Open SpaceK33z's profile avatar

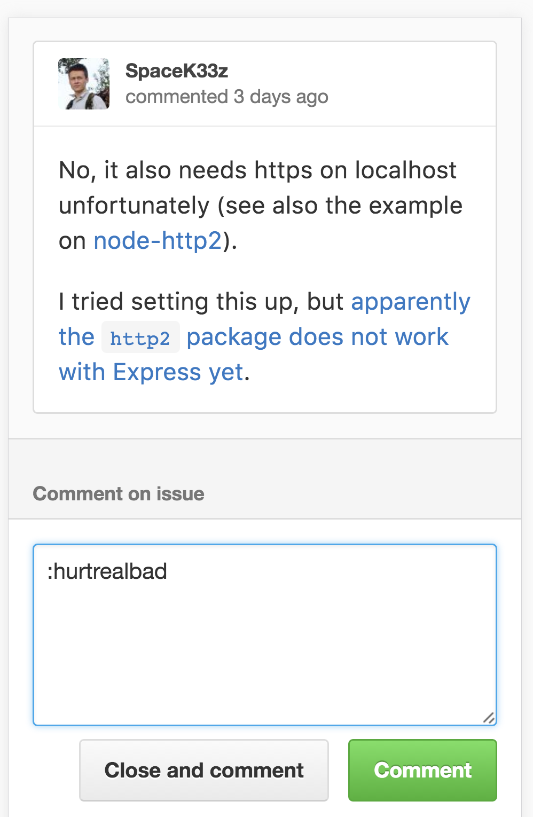[x=84, y=84]
